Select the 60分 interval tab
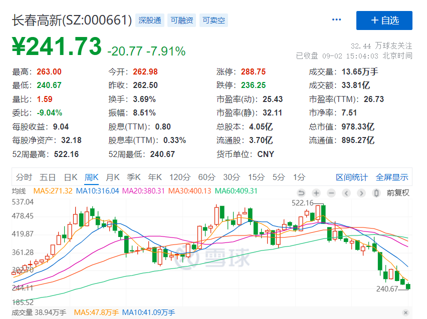 click(206, 177)
